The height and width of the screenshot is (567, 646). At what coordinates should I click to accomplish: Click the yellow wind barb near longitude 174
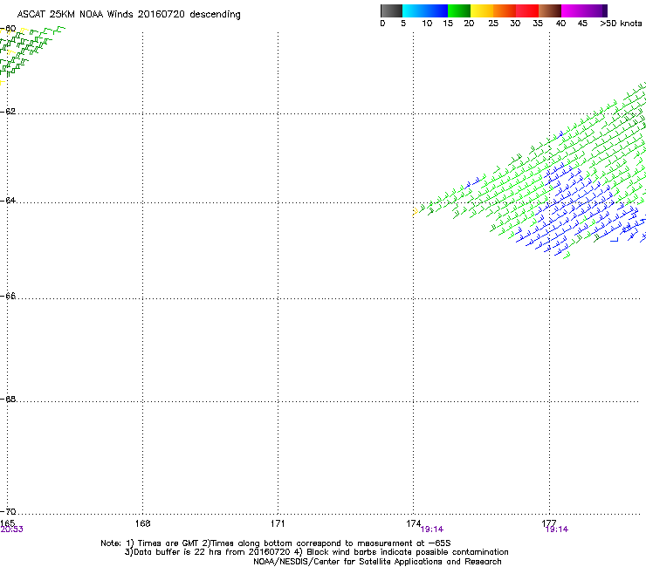(415, 212)
